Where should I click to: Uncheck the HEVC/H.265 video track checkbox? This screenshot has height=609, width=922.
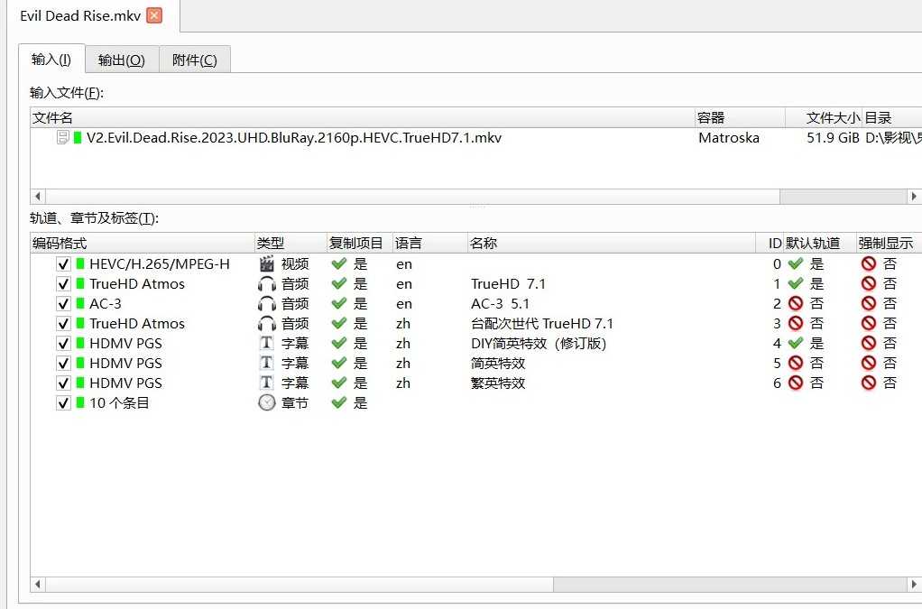(x=62, y=263)
